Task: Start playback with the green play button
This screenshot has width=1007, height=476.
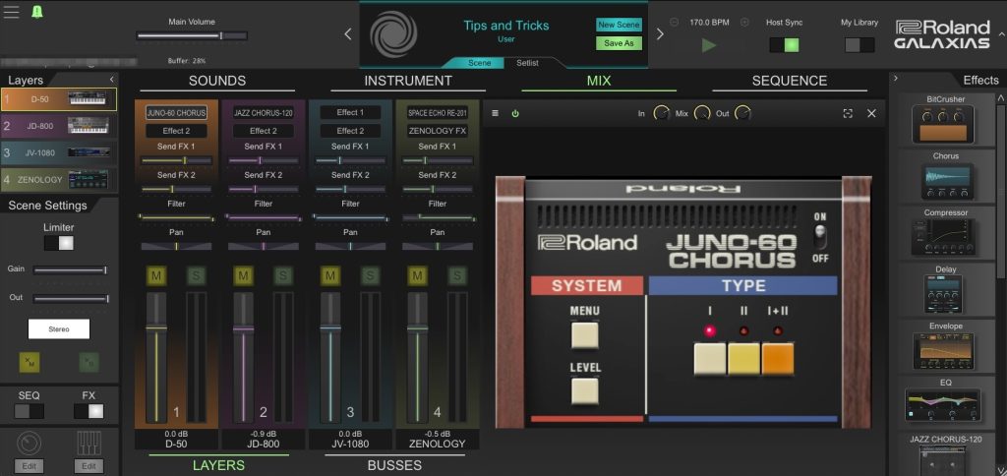Action: 709,45
